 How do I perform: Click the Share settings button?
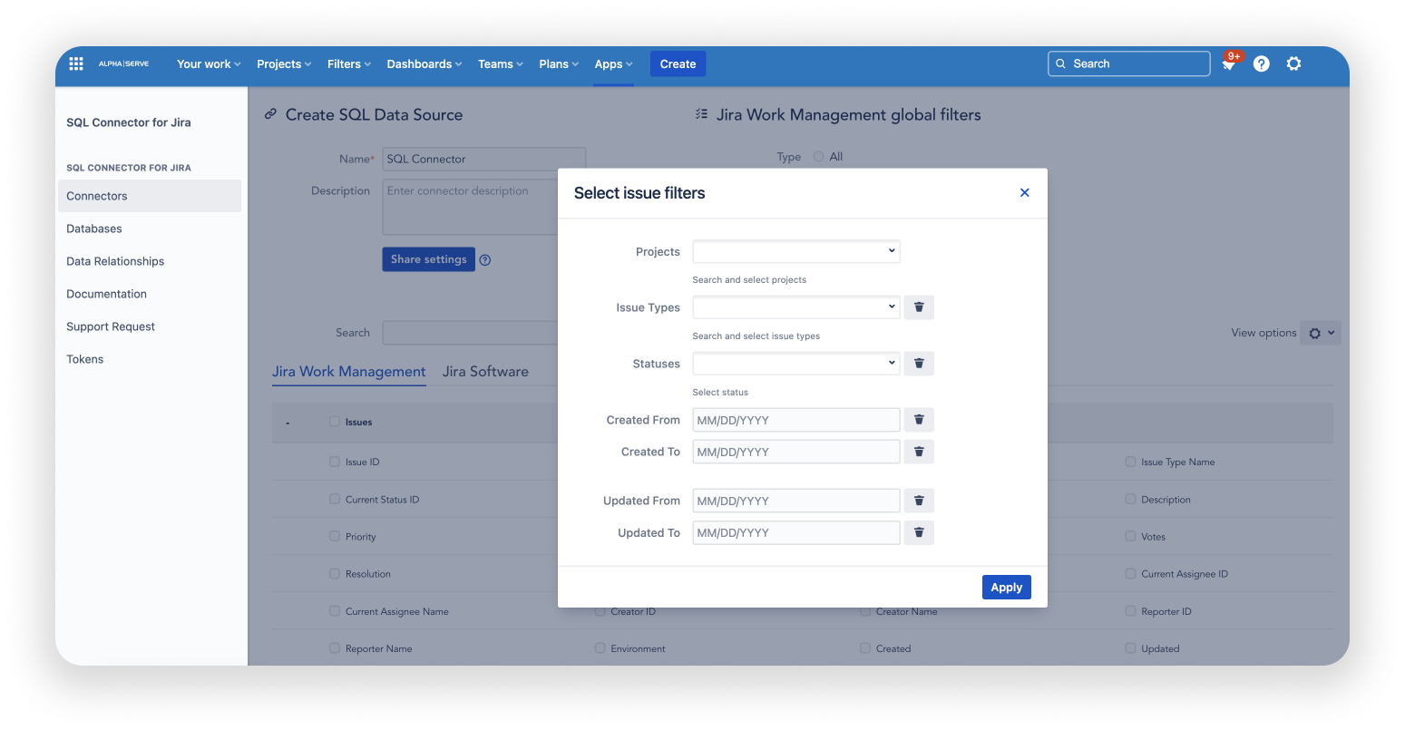click(x=428, y=258)
